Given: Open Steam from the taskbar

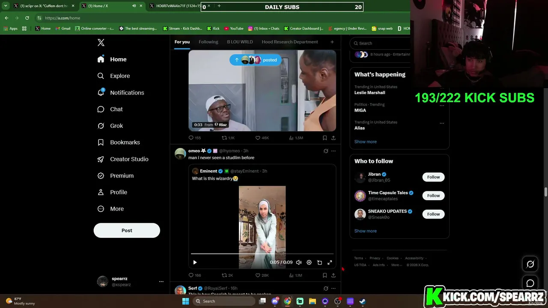Looking at the screenshot, I should point(362,301).
